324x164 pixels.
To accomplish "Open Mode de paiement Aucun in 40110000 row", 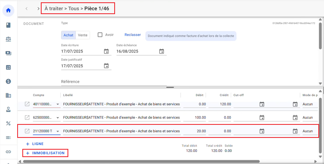I will 310,104.
